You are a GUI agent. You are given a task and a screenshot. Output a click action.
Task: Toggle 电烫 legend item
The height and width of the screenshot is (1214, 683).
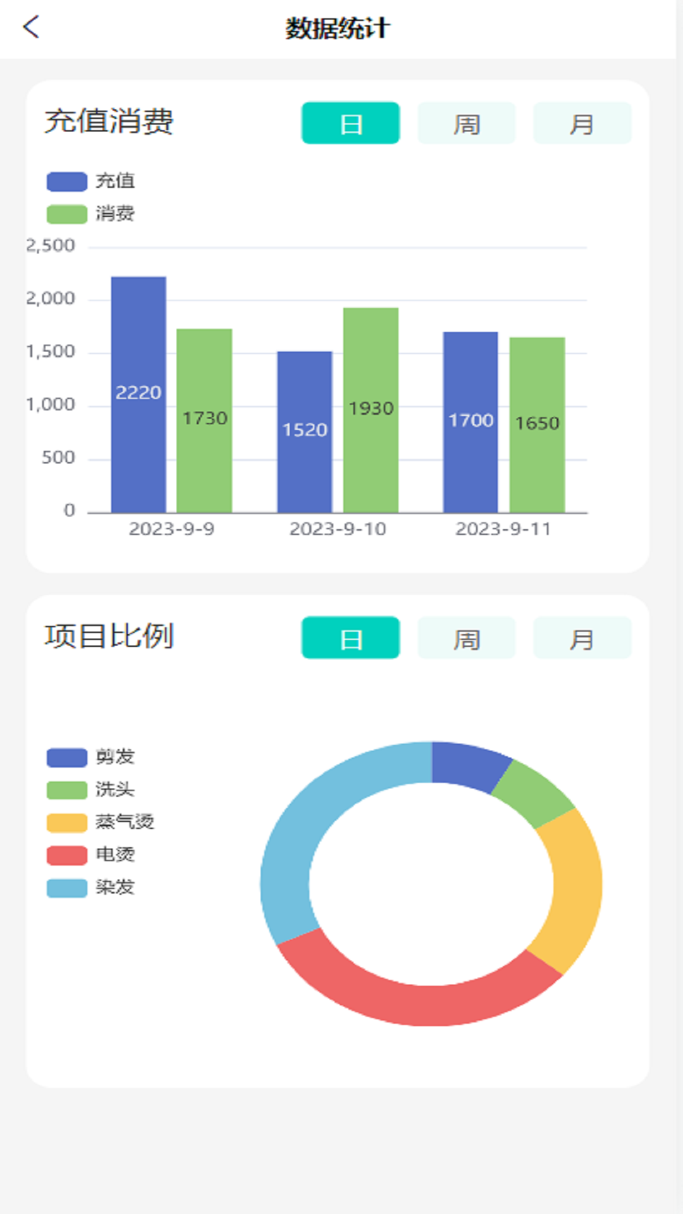coord(90,855)
